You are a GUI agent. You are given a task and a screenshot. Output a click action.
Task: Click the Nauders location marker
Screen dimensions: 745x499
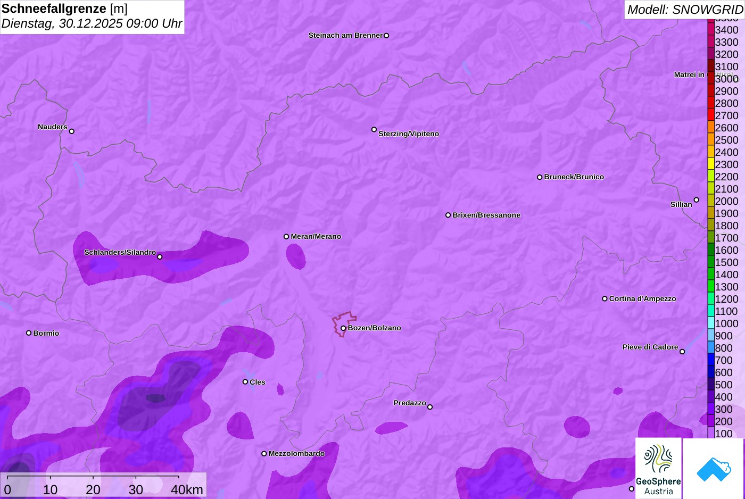pos(72,131)
